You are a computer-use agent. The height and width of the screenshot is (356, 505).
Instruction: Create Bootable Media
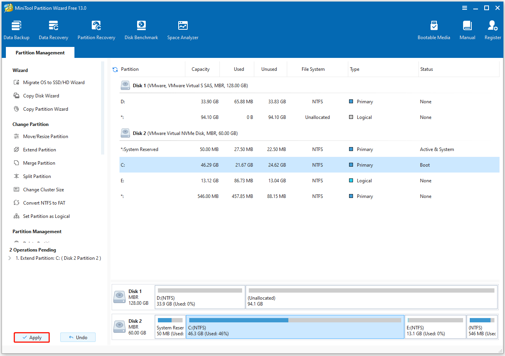(434, 29)
